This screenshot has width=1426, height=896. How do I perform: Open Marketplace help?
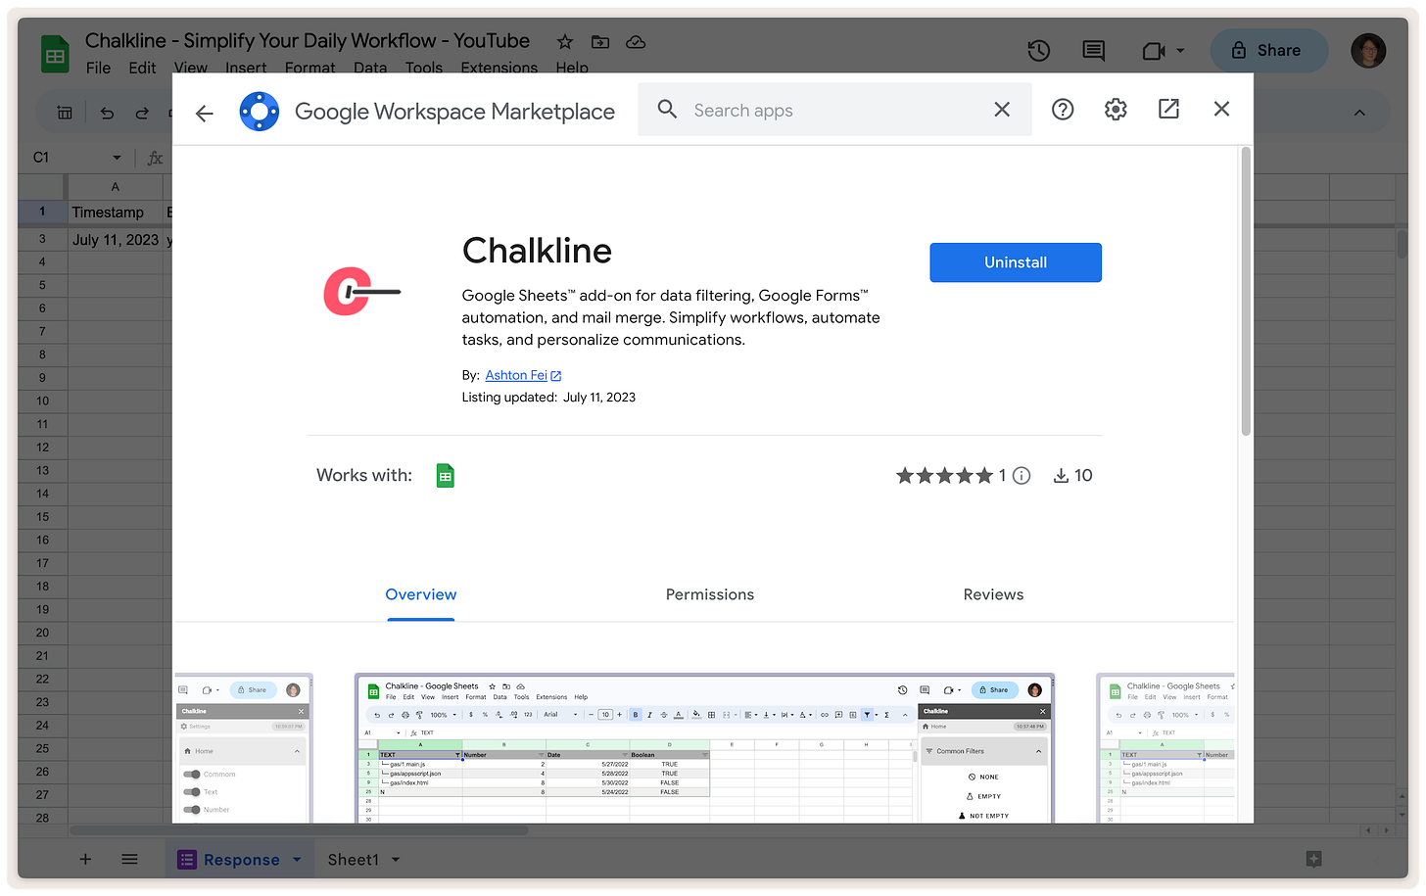pos(1063,110)
